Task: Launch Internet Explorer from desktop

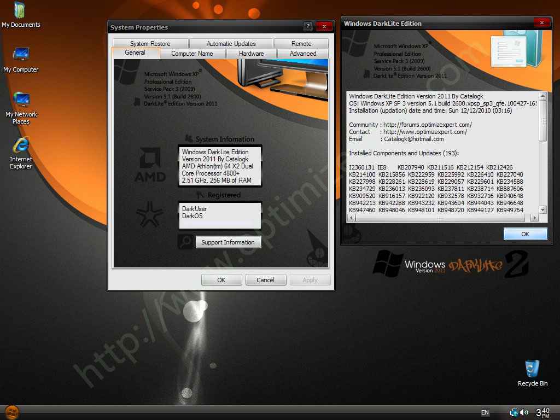Action: [x=21, y=153]
